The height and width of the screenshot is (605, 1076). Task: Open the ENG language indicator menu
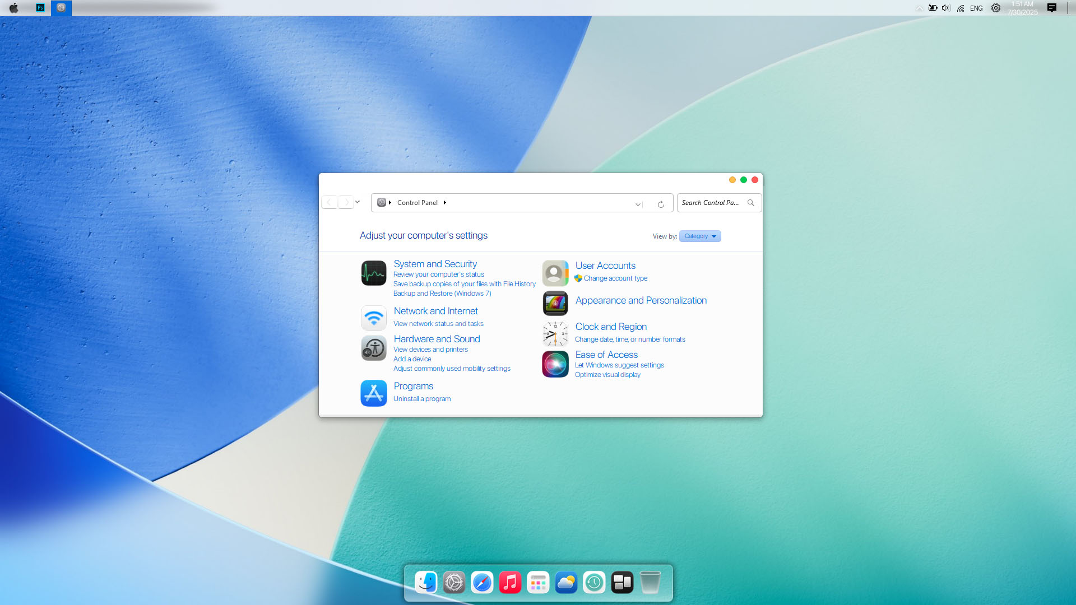(x=976, y=8)
